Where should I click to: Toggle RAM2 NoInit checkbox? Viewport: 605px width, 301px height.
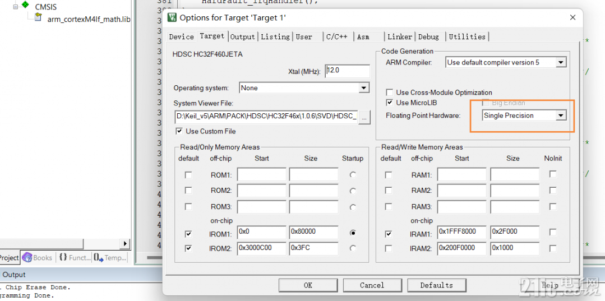(553, 190)
